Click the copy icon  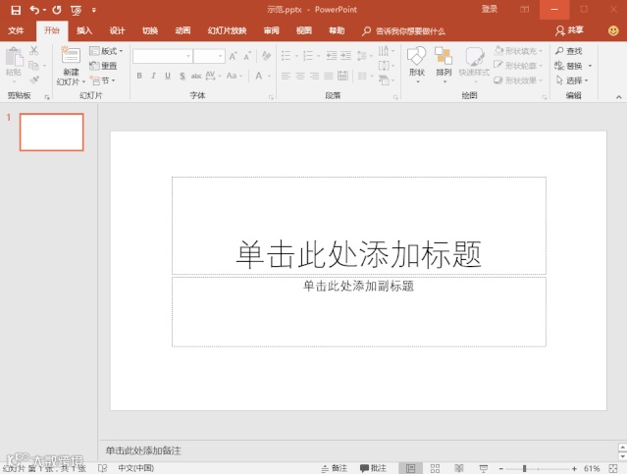click(33, 65)
